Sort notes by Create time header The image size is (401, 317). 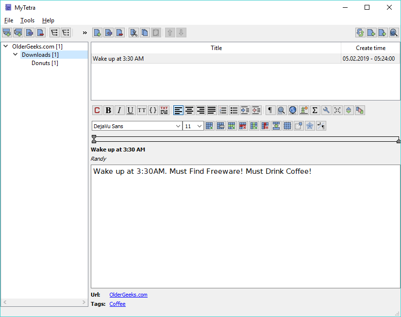(x=370, y=48)
